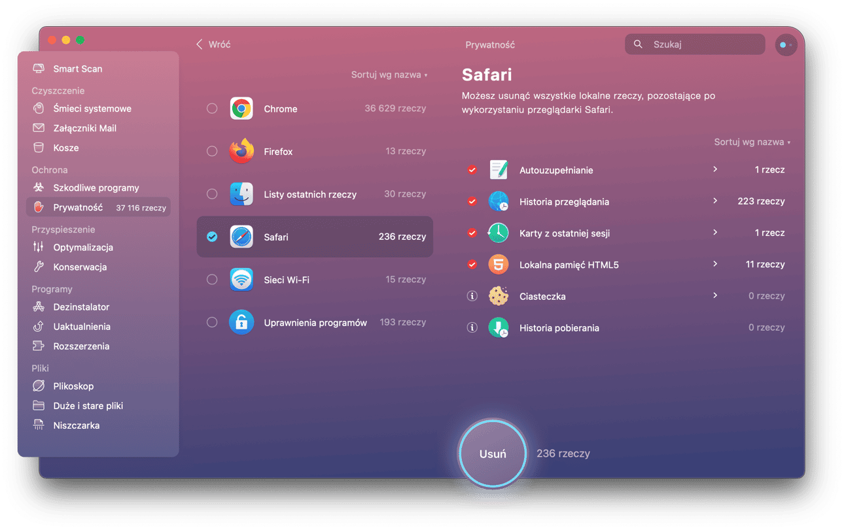Expand the Karty z ostatniej sesji chevron
Viewport: 844px width, 530px height.
(715, 232)
